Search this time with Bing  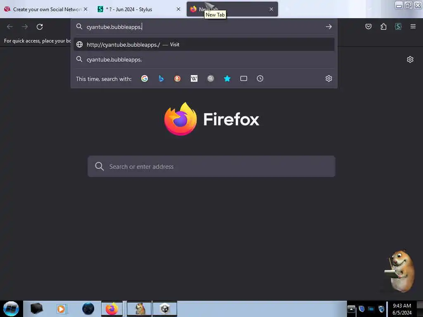[161, 78]
